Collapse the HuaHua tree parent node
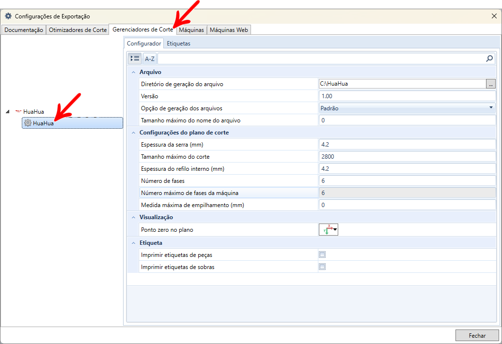The width and height of the screenshot is (502, 344). [x=8, y=112]
